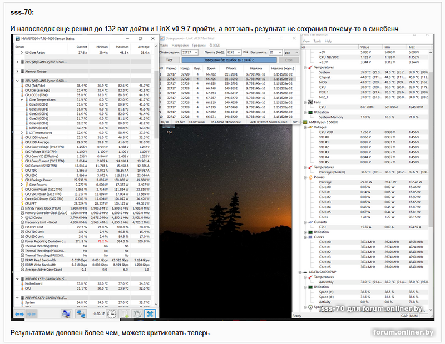Viewport: 445px width, 344px height.
Task: Expand the Core Ratios sensor row
Action: [x=22, y=52]
